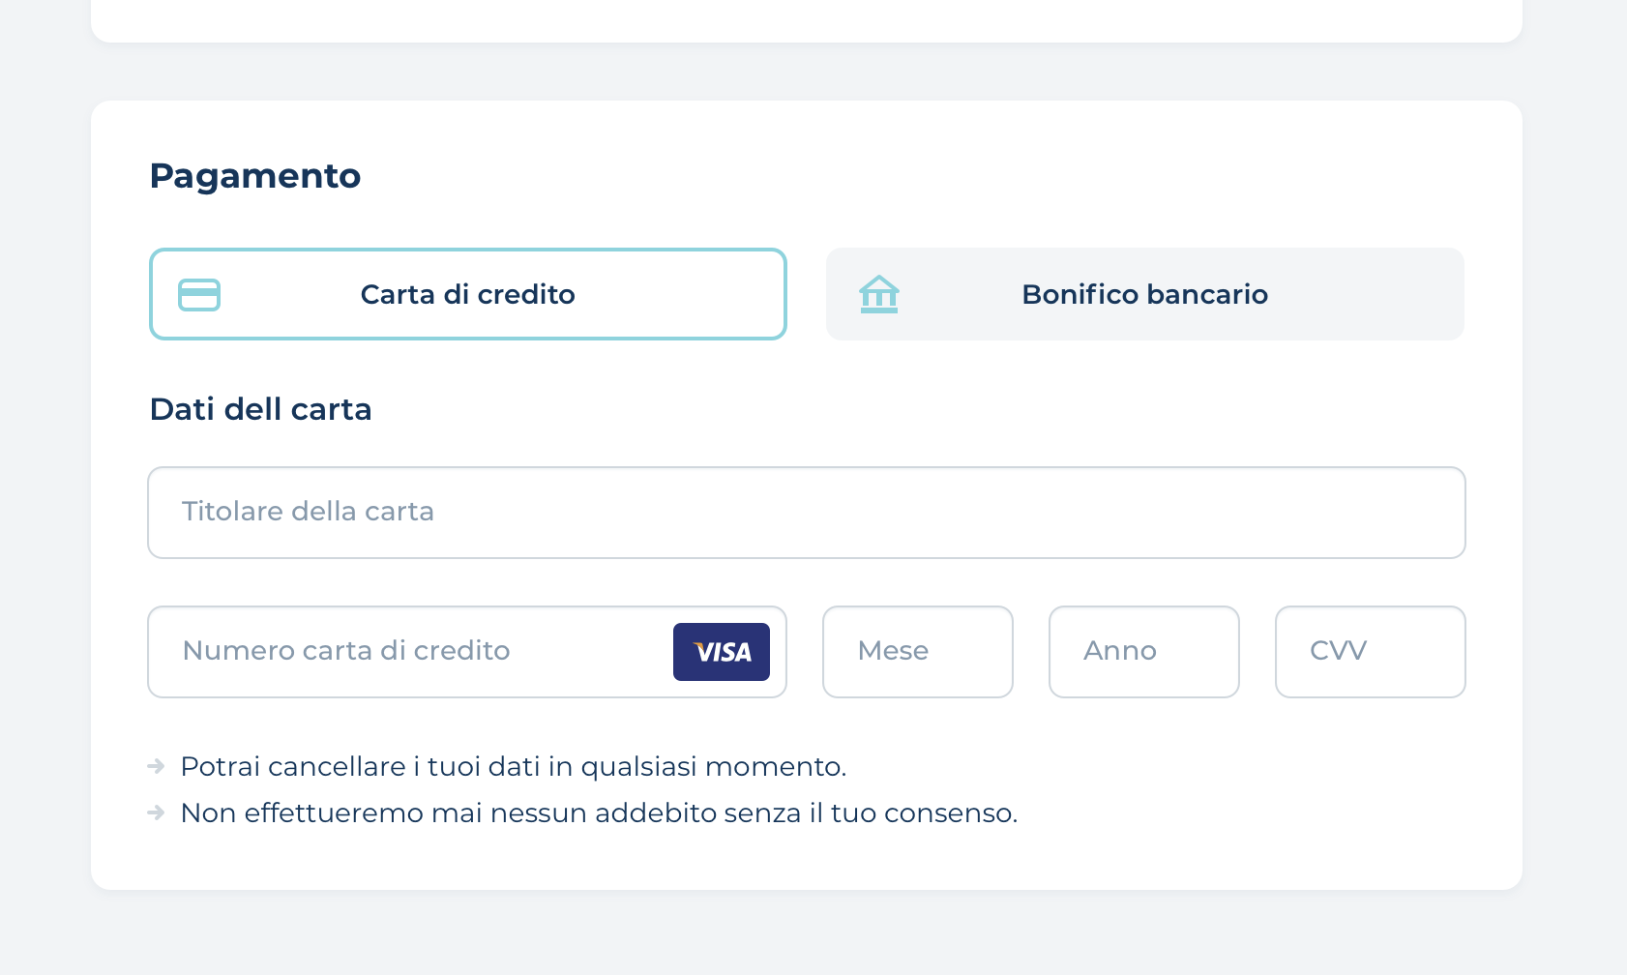Click into Numero carta di credito field
This screenshot has width=1627, height=975.
(406, 652)
